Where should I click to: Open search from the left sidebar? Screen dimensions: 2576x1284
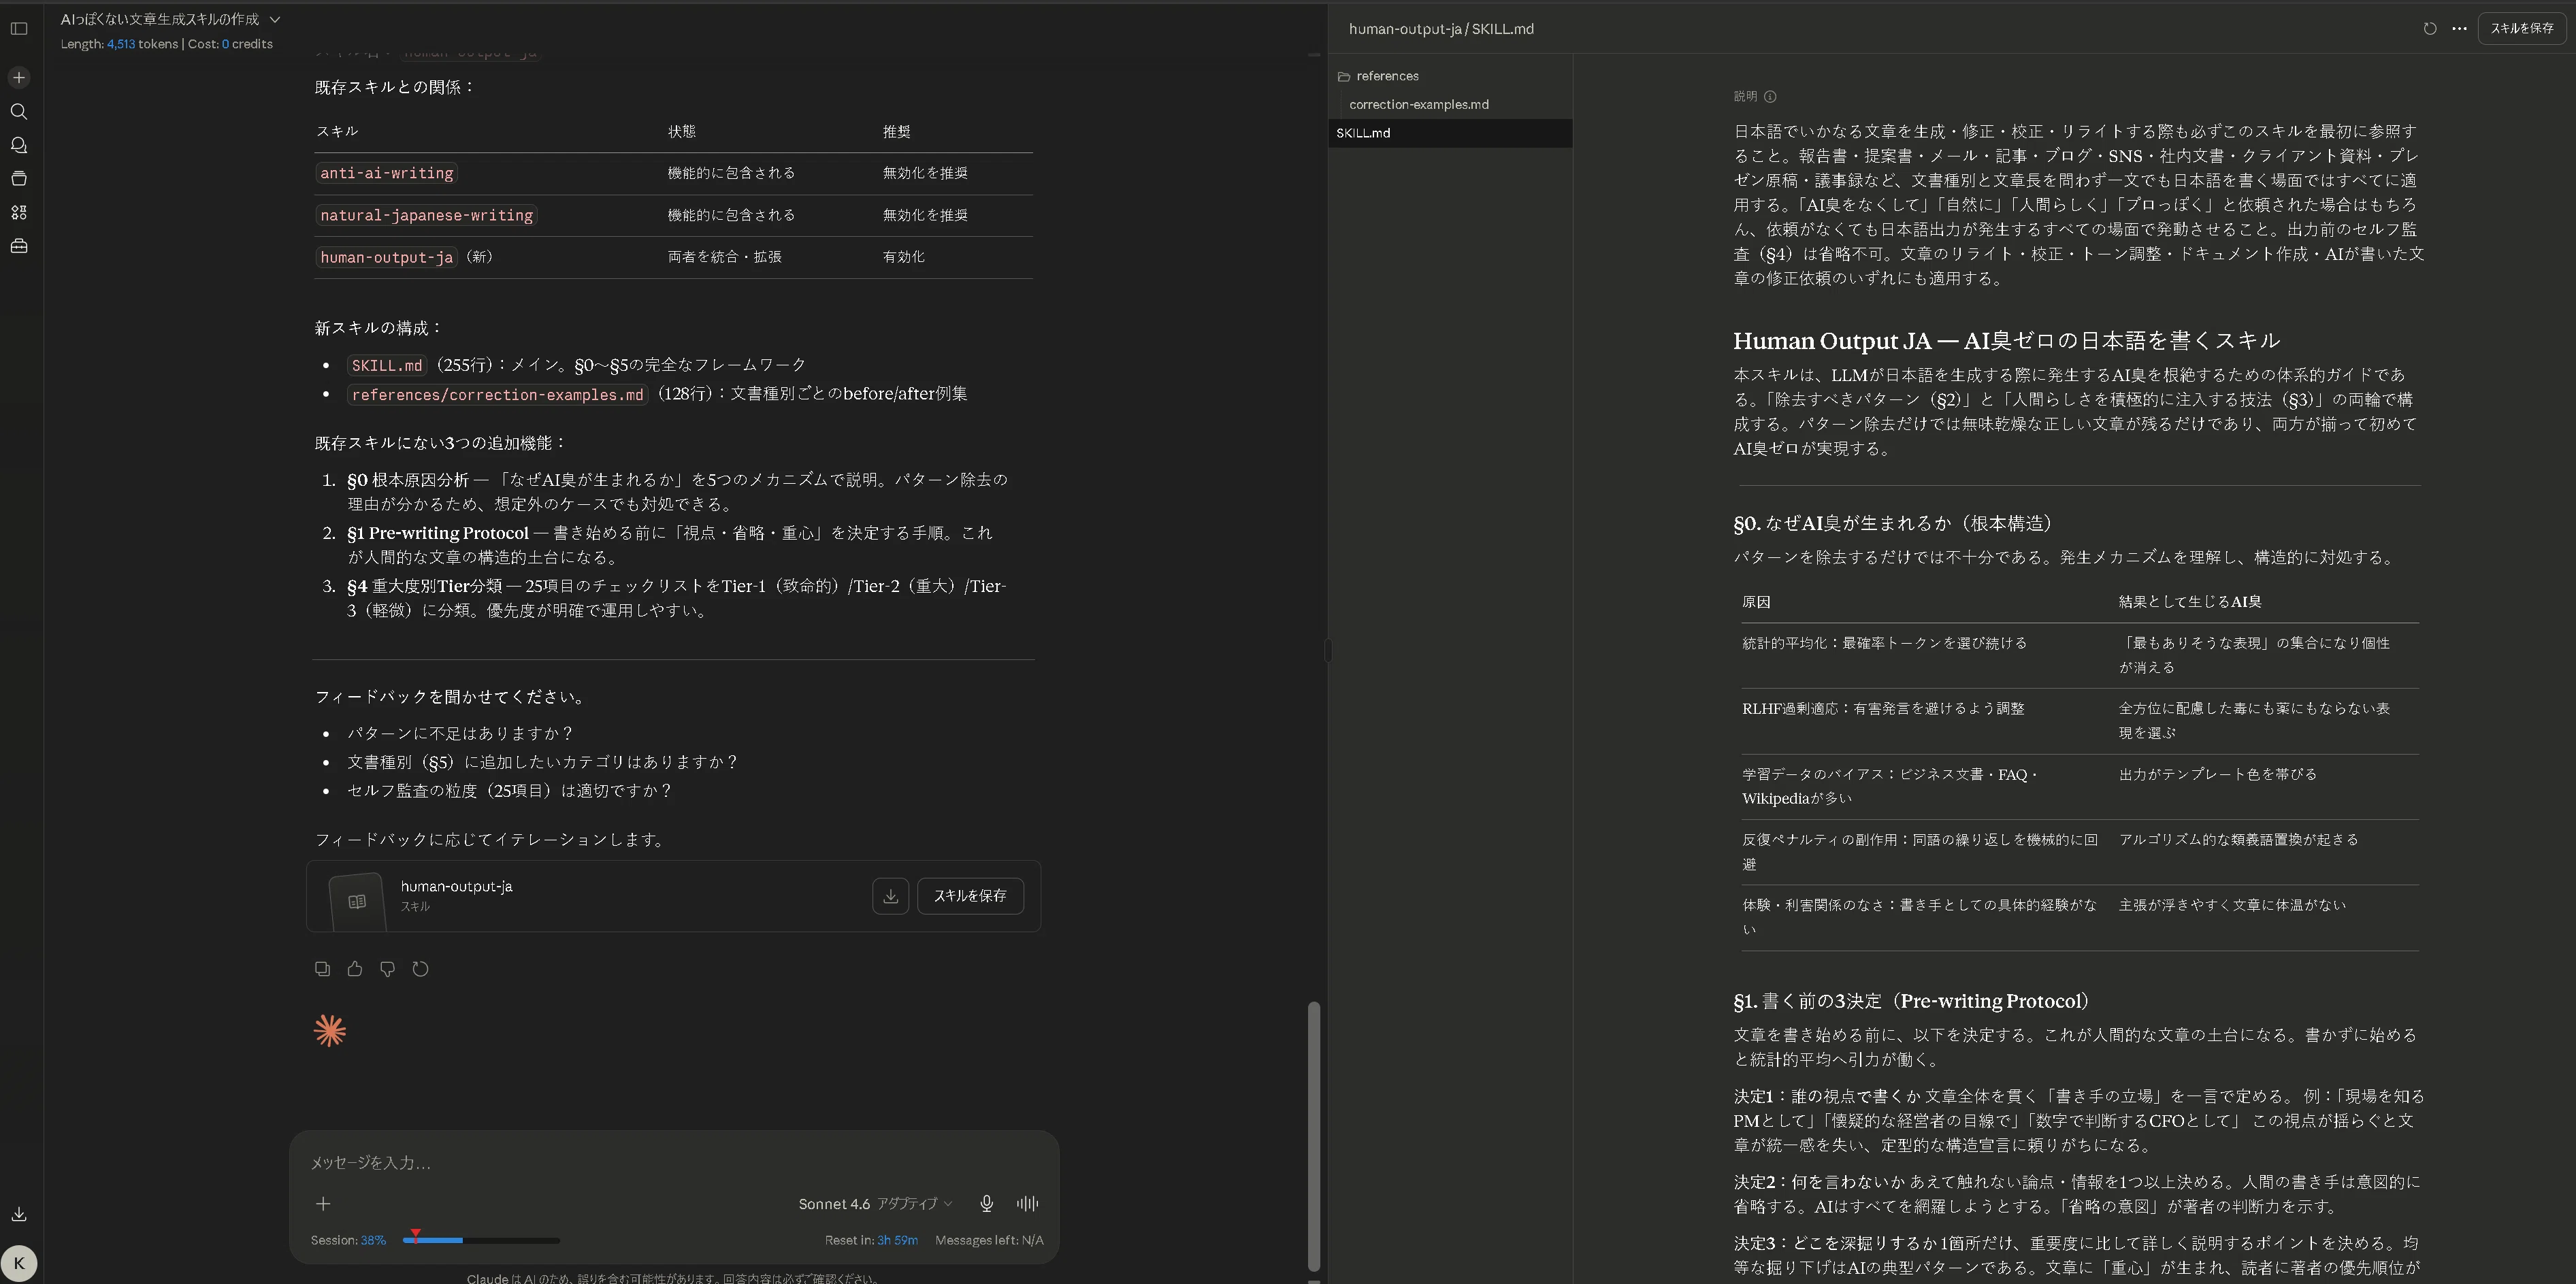click(19, 112)
